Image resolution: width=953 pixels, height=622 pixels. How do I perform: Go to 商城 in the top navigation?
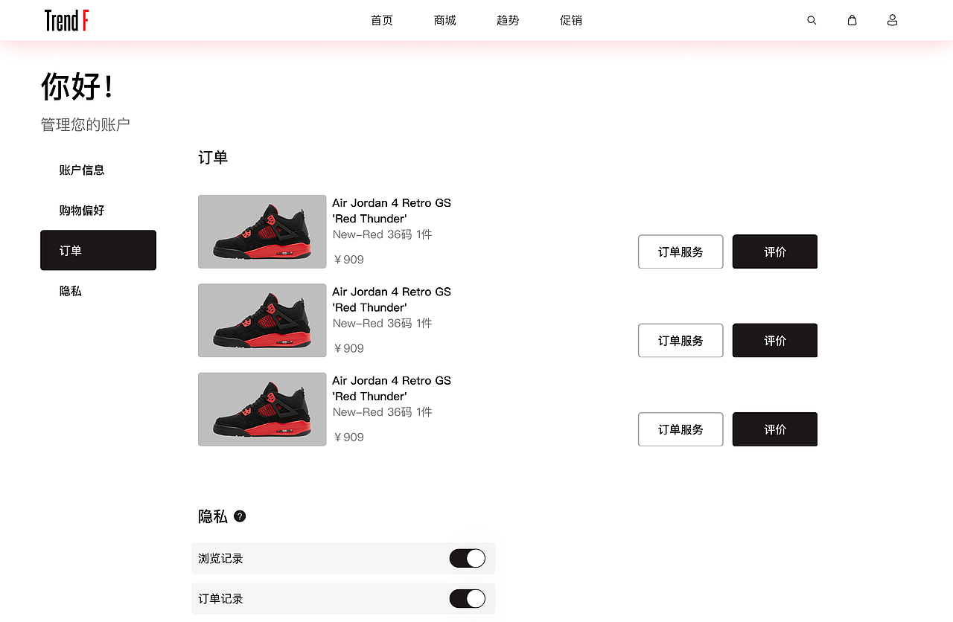tap(444, 21)
